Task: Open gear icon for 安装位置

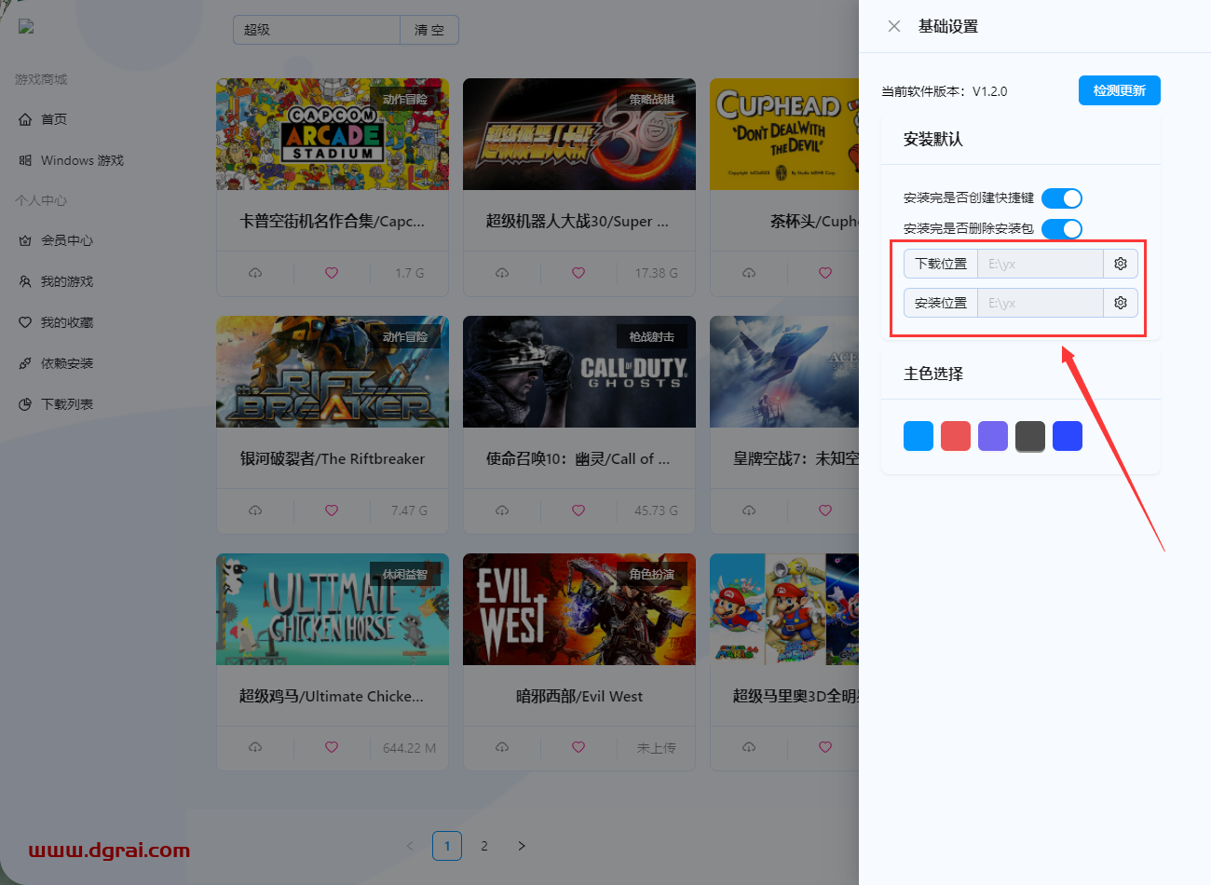Action: pos(1121,303)
